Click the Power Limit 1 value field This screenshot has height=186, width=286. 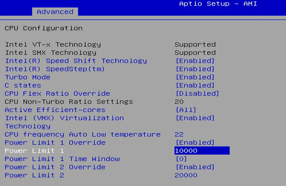[x=202, y=151]
